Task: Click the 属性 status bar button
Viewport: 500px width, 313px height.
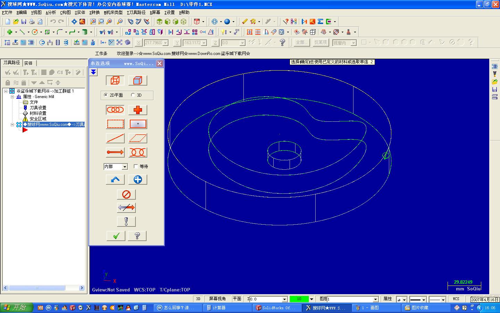Action: 387,299
